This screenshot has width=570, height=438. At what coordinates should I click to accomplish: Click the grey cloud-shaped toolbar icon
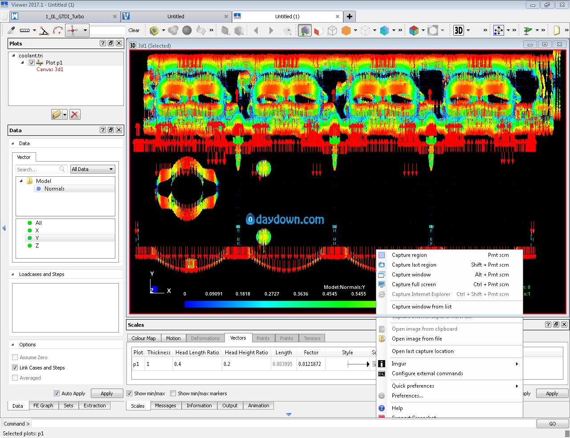173,30
